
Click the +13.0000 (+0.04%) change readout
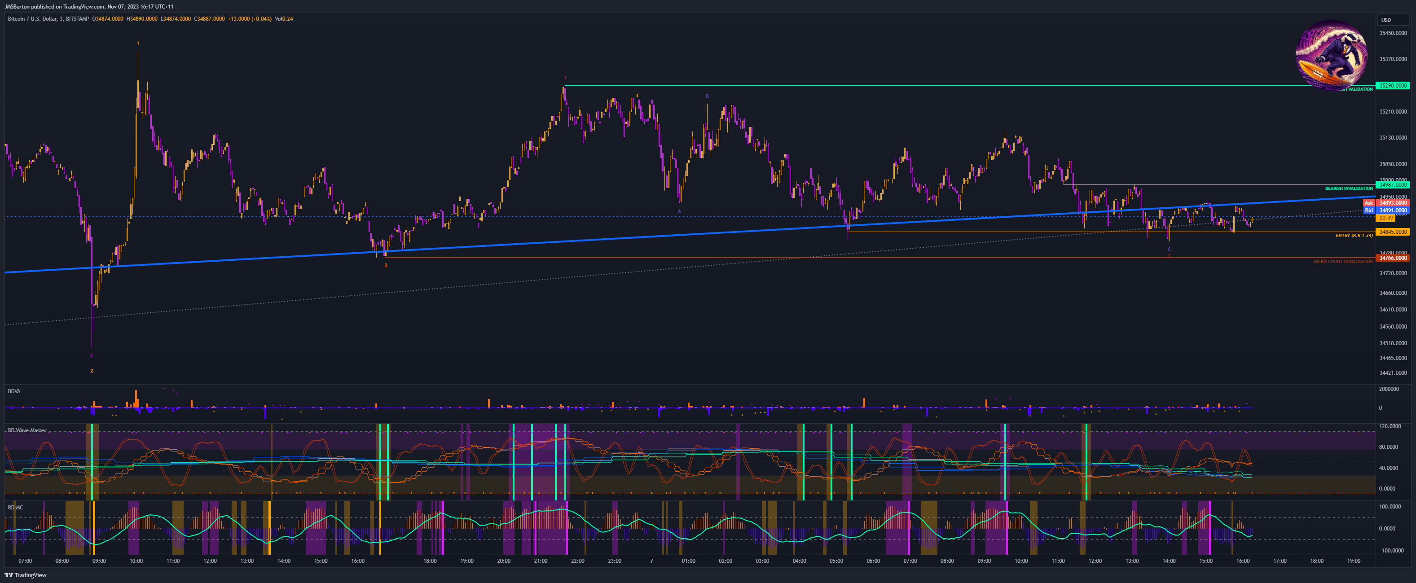pos(250,19)
